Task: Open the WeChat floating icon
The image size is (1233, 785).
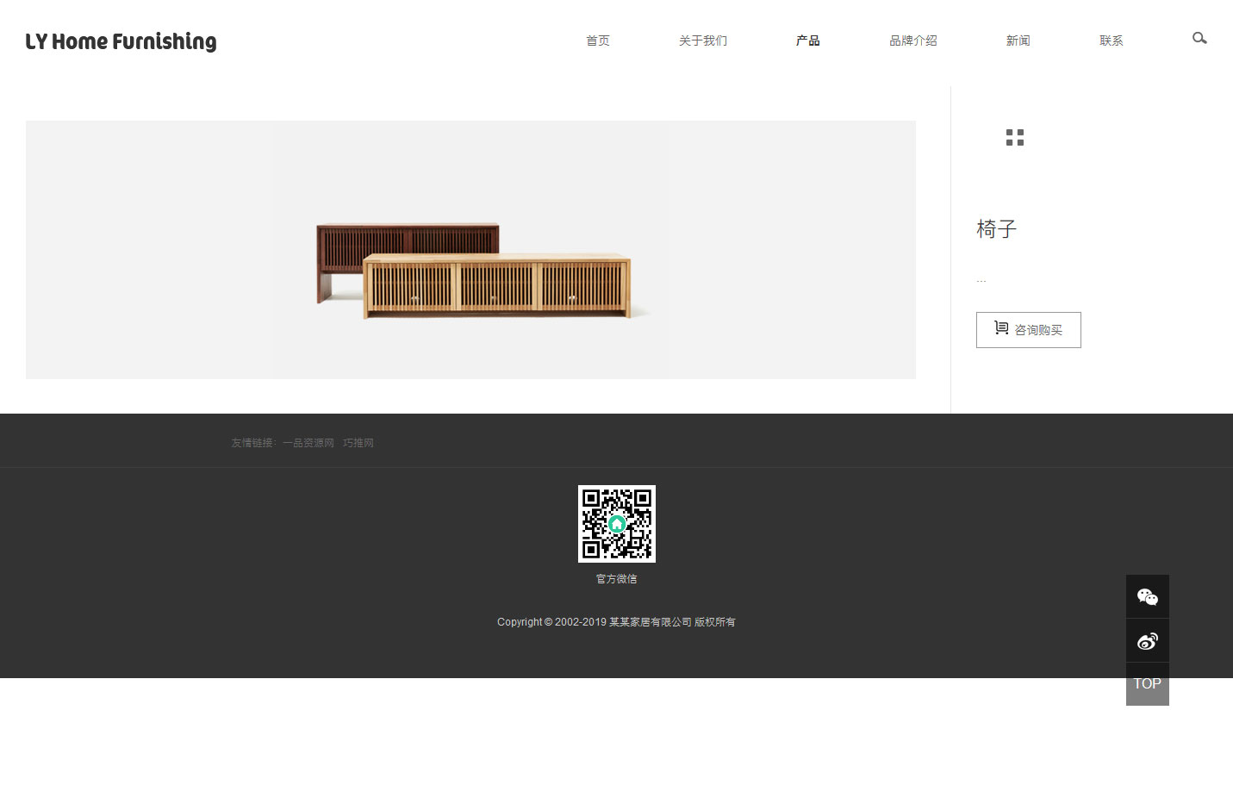Action: pyautogui.click(x=1147, y=597)
